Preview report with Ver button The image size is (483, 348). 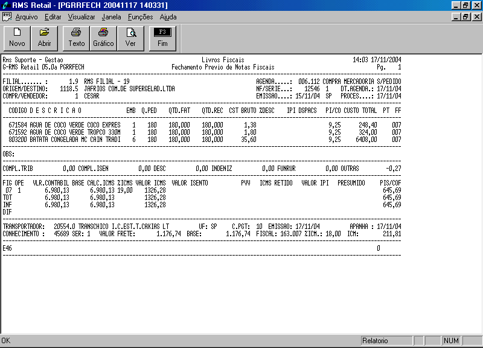coord(130,38)
